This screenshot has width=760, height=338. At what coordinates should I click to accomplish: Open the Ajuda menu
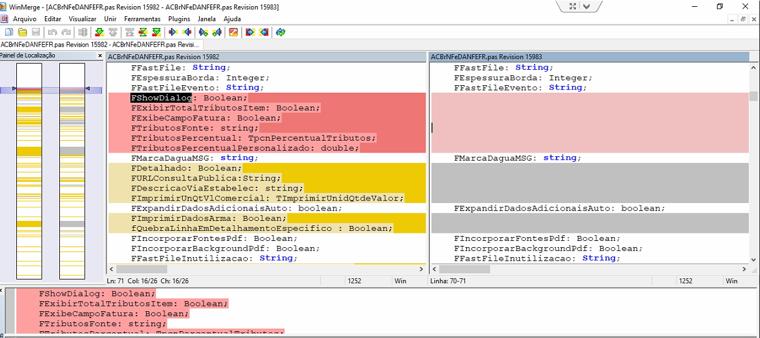232,19
